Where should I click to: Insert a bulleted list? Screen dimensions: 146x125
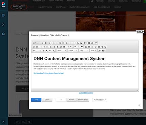tap(37, 47)
